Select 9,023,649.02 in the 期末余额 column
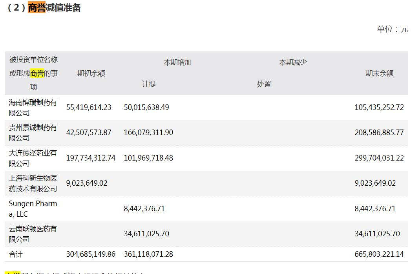The width and height of the screenshot is (420, 274). 375,183
